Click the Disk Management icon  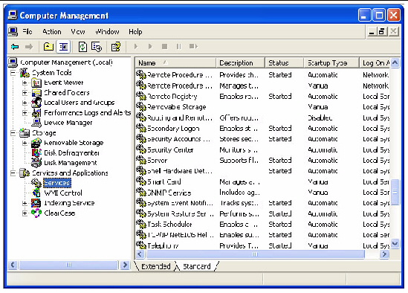pyautogui.click(x=36, y=163)
